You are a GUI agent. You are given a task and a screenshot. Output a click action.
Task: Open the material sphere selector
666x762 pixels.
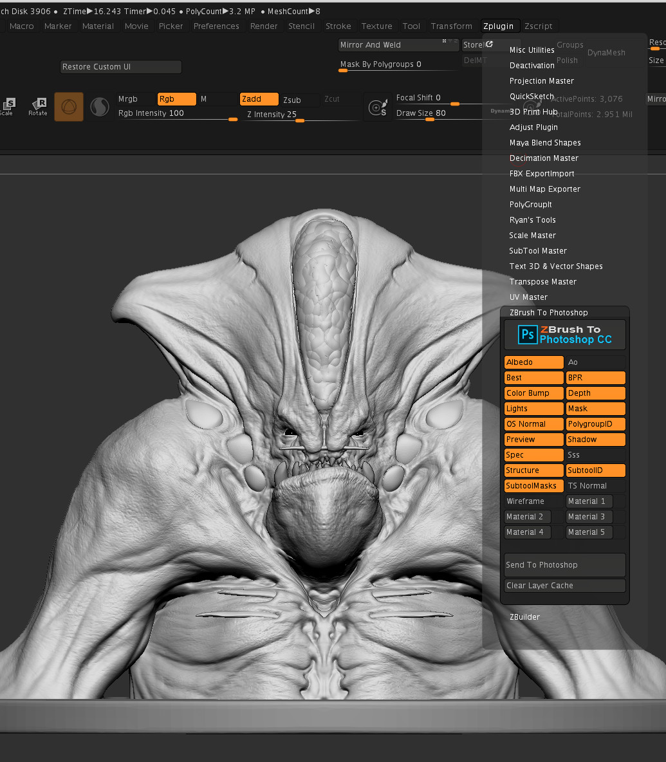point(100,107)
